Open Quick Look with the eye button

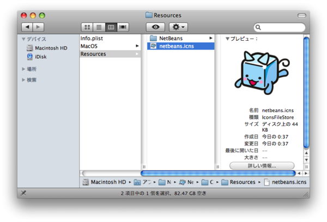(155, 27)
